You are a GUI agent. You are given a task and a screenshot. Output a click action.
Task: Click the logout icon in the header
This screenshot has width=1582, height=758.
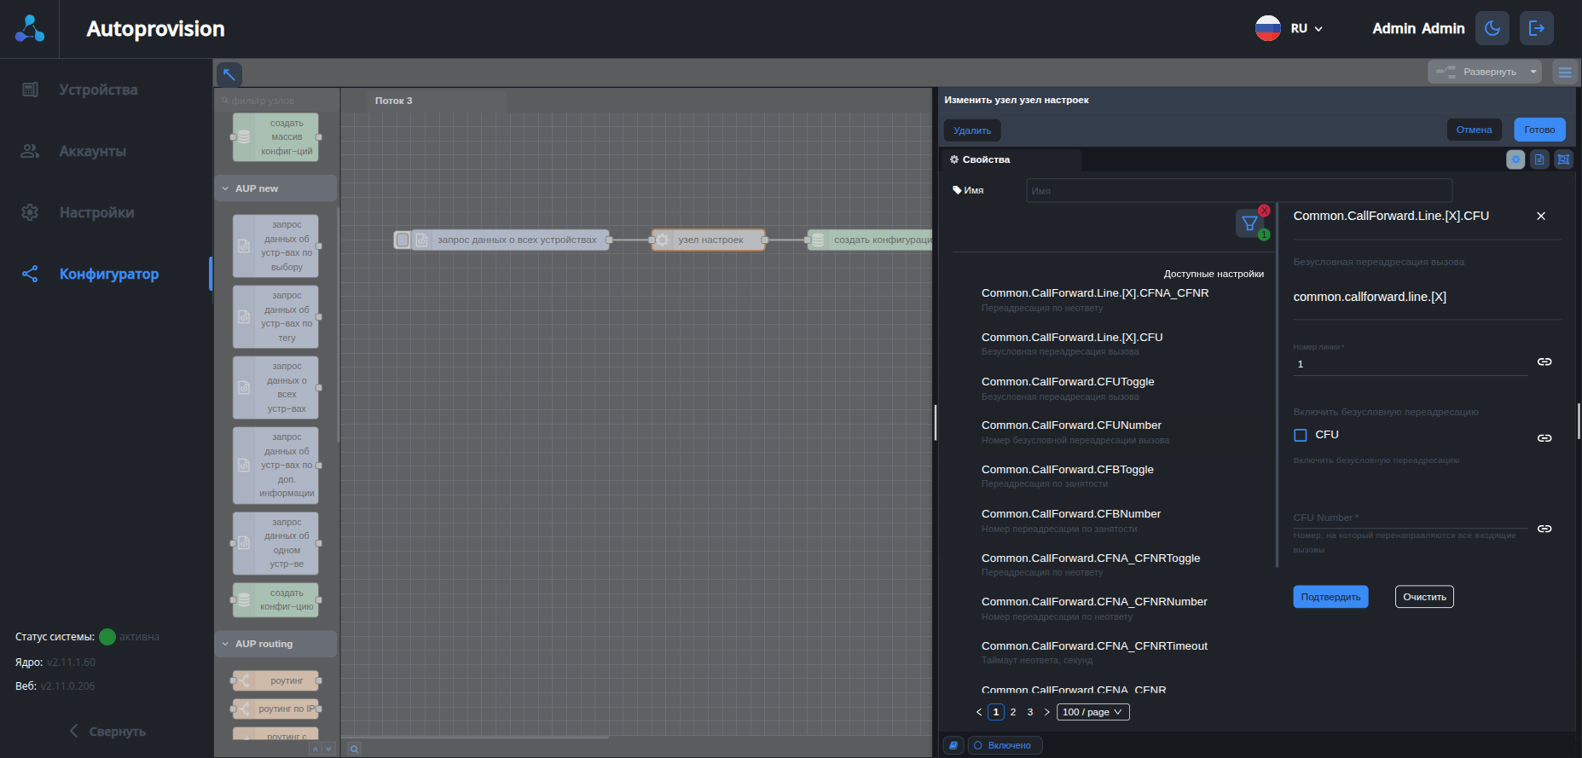1536,28
